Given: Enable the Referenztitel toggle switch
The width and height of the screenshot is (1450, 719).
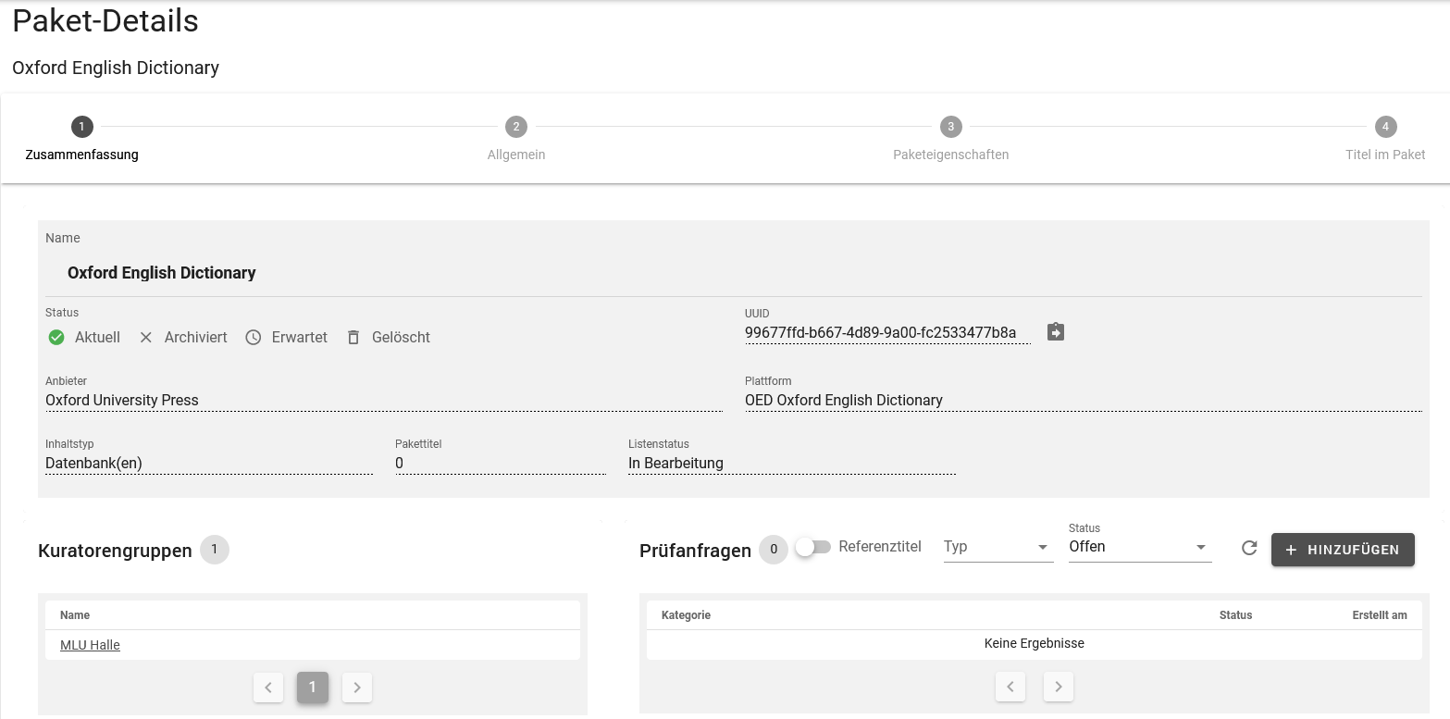Looking at the screenshot, I should point(813,547).
